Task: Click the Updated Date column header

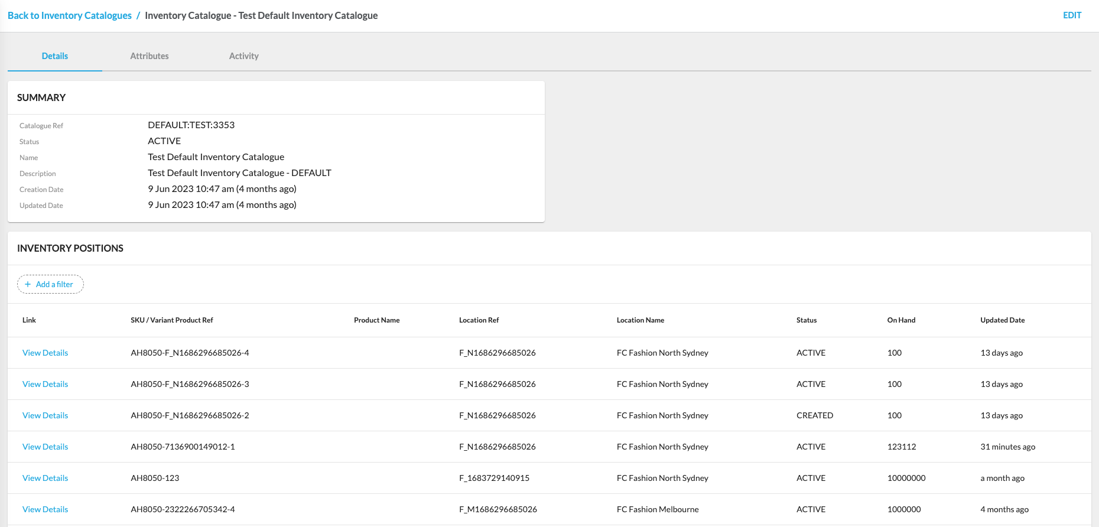Action: click(1002, 320)
